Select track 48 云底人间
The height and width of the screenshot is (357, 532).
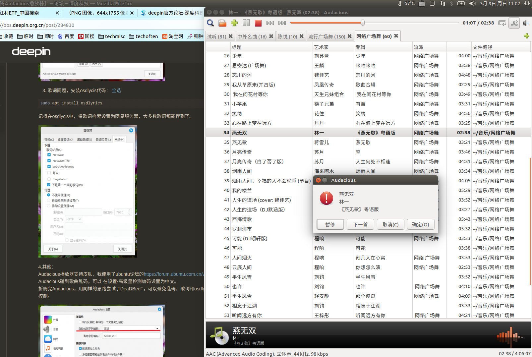pyautogui.click(x=368, y=267)
